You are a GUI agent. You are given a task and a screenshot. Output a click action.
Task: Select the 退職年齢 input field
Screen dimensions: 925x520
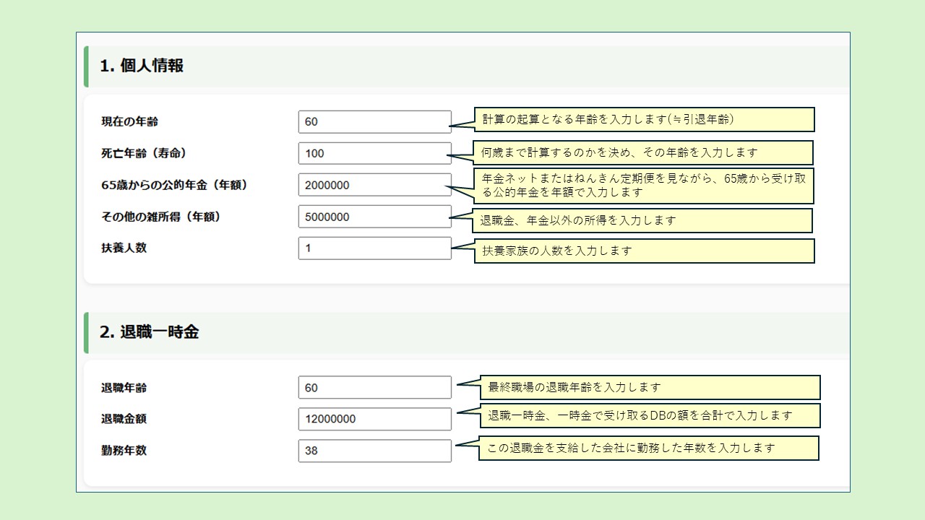pos(374,388)
